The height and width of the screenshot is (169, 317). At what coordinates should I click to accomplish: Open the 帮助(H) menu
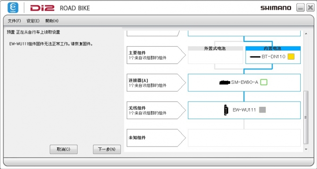pyautogui.click(x=52, y=21)
